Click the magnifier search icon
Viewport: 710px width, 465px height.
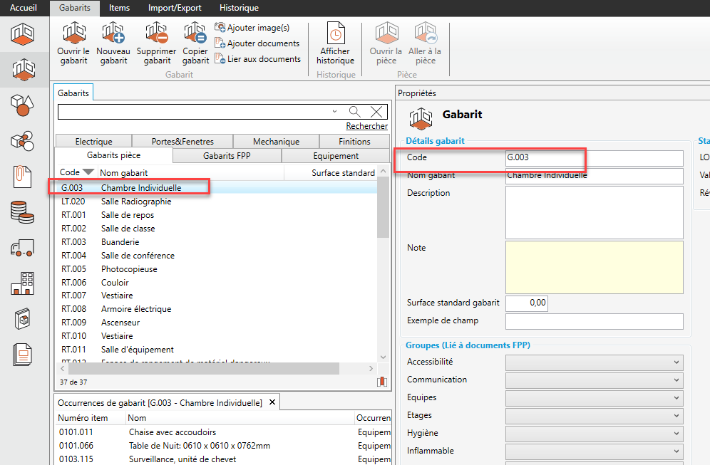click(x=354, y=111)
